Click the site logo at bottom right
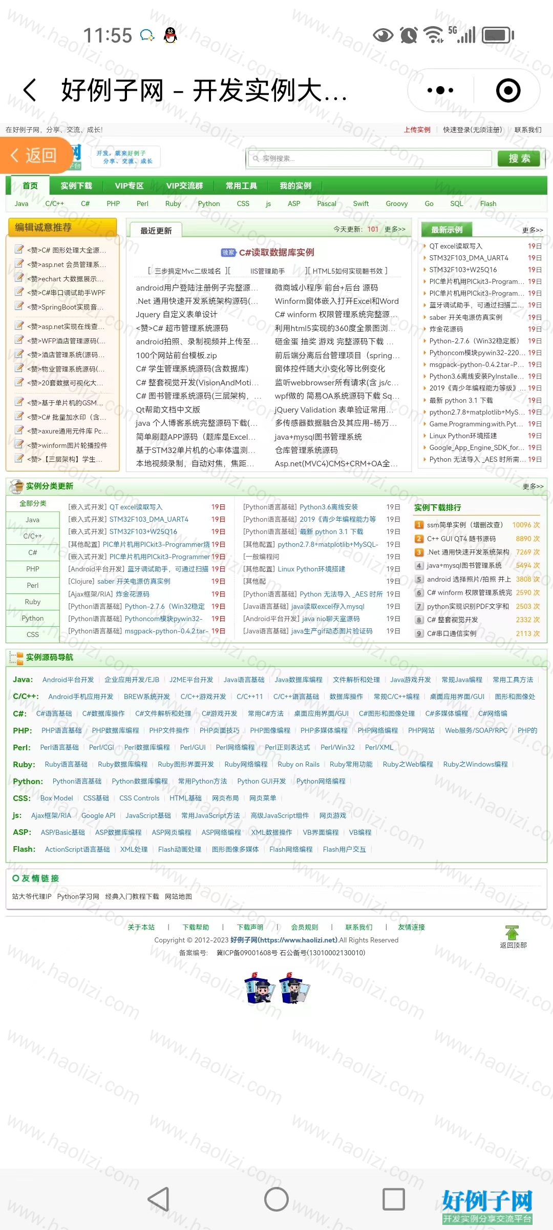The height and width of the screenshot is (1230, 553). [487, 1207]
